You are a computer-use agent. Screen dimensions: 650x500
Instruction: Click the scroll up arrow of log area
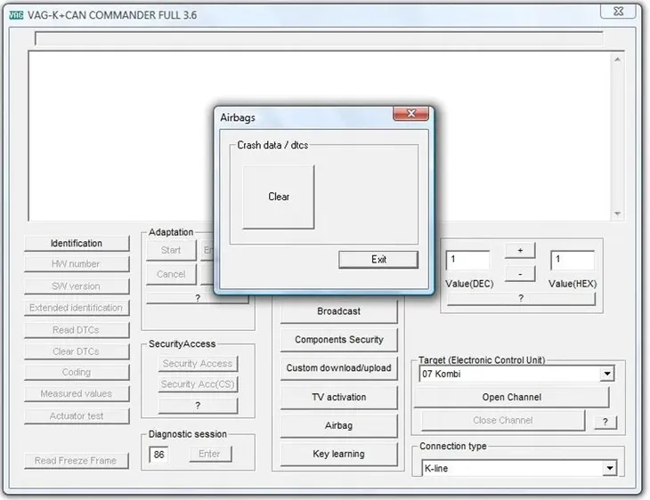click(x=617, y=60)
